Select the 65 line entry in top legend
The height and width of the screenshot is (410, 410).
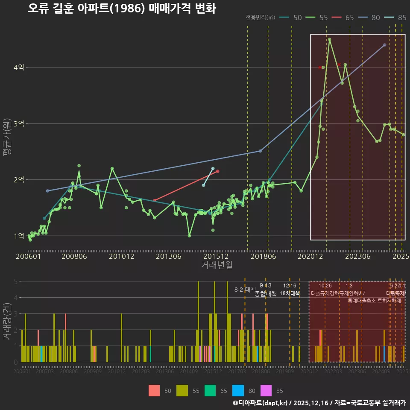pos(343,18)
